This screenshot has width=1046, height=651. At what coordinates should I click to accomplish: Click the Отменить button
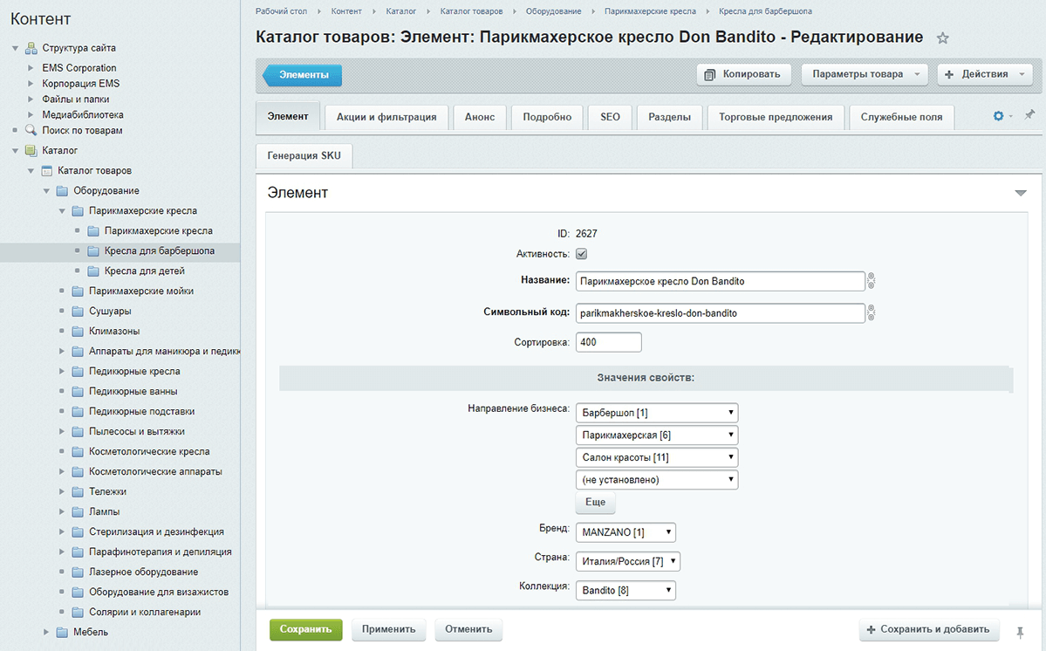click(x=468, y=629)
